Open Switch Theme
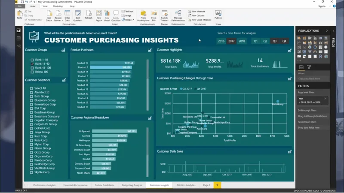The image size is (344, 193). pyautogui.click(x=164, y=16)
